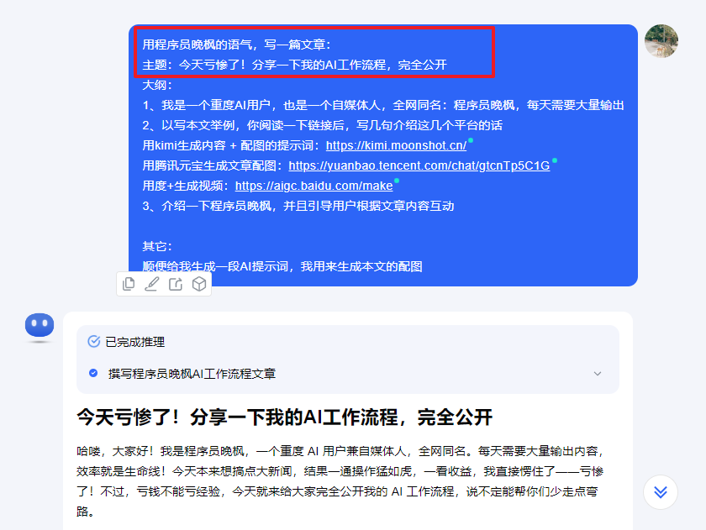Click the cube icon in the message toolbar
The image size is (706, 530).
pos(199,283)
